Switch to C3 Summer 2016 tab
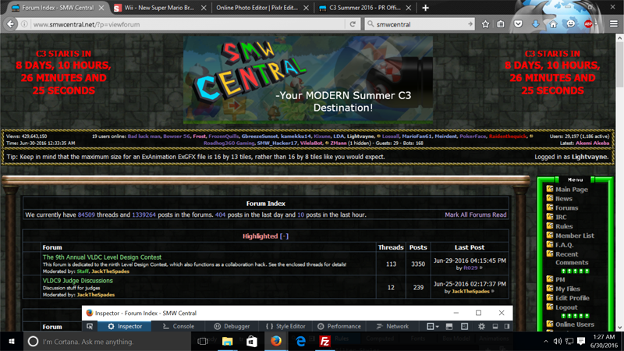This screenshot has width=624, height=351. 364,8
